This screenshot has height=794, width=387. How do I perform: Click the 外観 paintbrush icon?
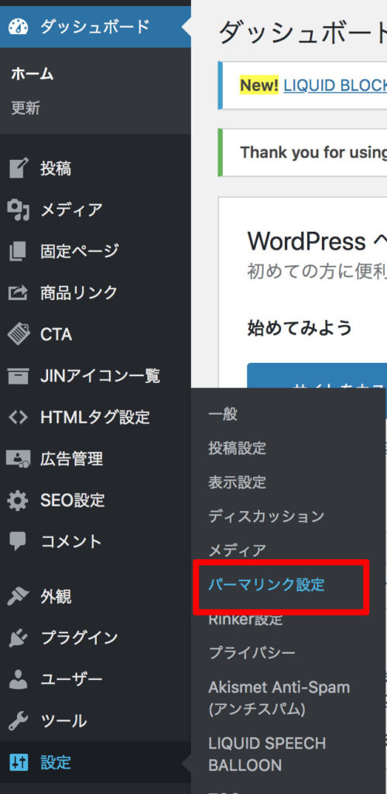pyautogui.click(x=19, y=597)
